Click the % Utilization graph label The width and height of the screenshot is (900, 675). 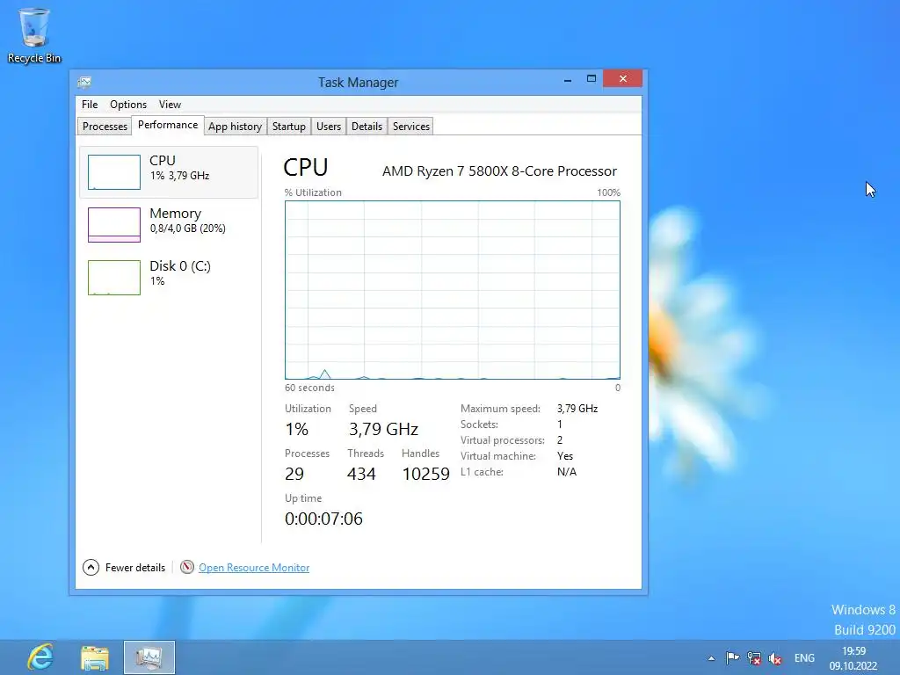click(313, 192)
